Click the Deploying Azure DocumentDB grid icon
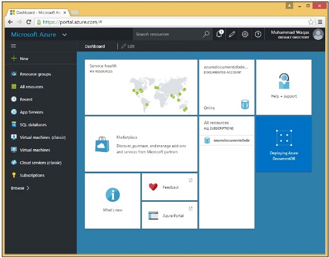The height and width of the screenshot is (258, 329). click(284, 138)
